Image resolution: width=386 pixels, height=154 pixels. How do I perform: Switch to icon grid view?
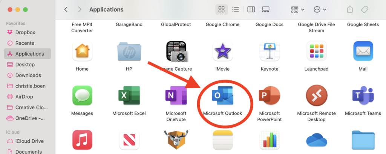click(222, 9)
